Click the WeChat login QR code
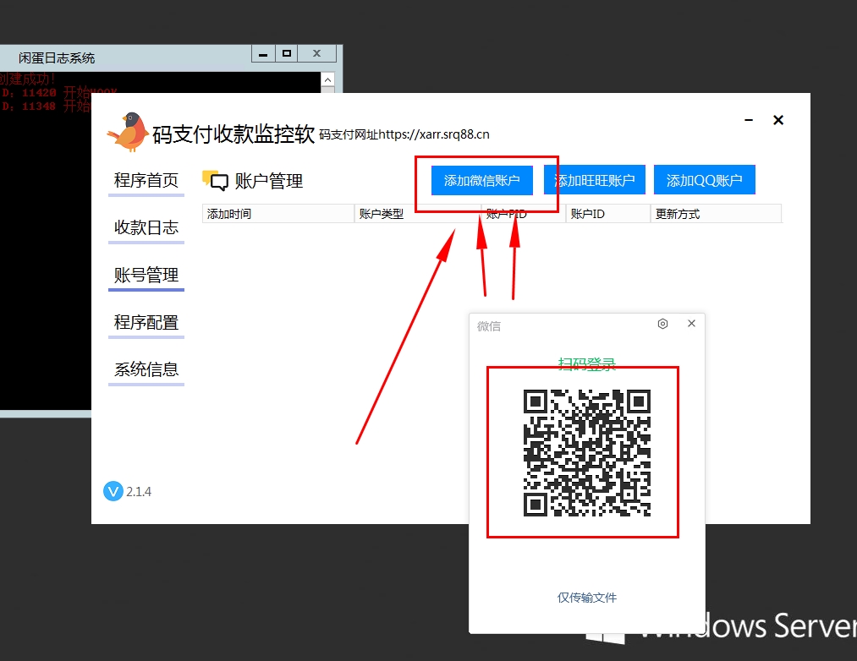857x661 pixels. pyautogui.click(x=587, y=452)
